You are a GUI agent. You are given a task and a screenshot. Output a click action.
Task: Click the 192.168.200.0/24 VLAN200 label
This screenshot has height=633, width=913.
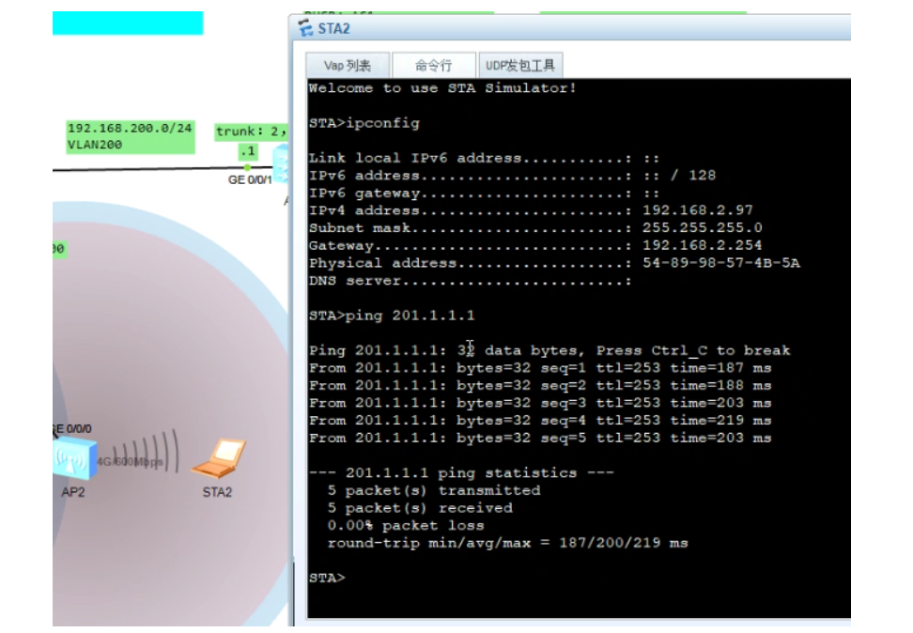click(x=130, y=136)
